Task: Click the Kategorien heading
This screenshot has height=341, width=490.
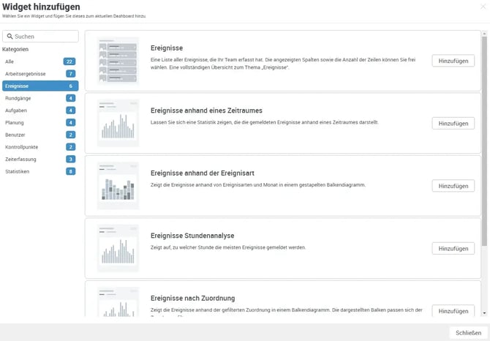Action: click(x=15, y=49)
